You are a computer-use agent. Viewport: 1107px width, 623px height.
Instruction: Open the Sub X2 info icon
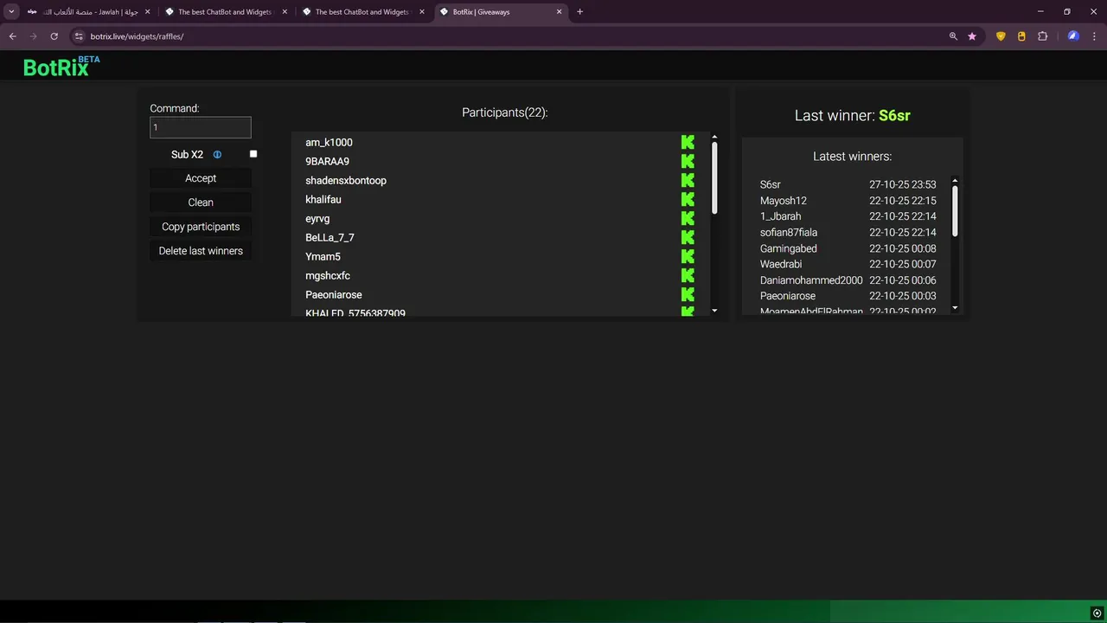[217, 155]
